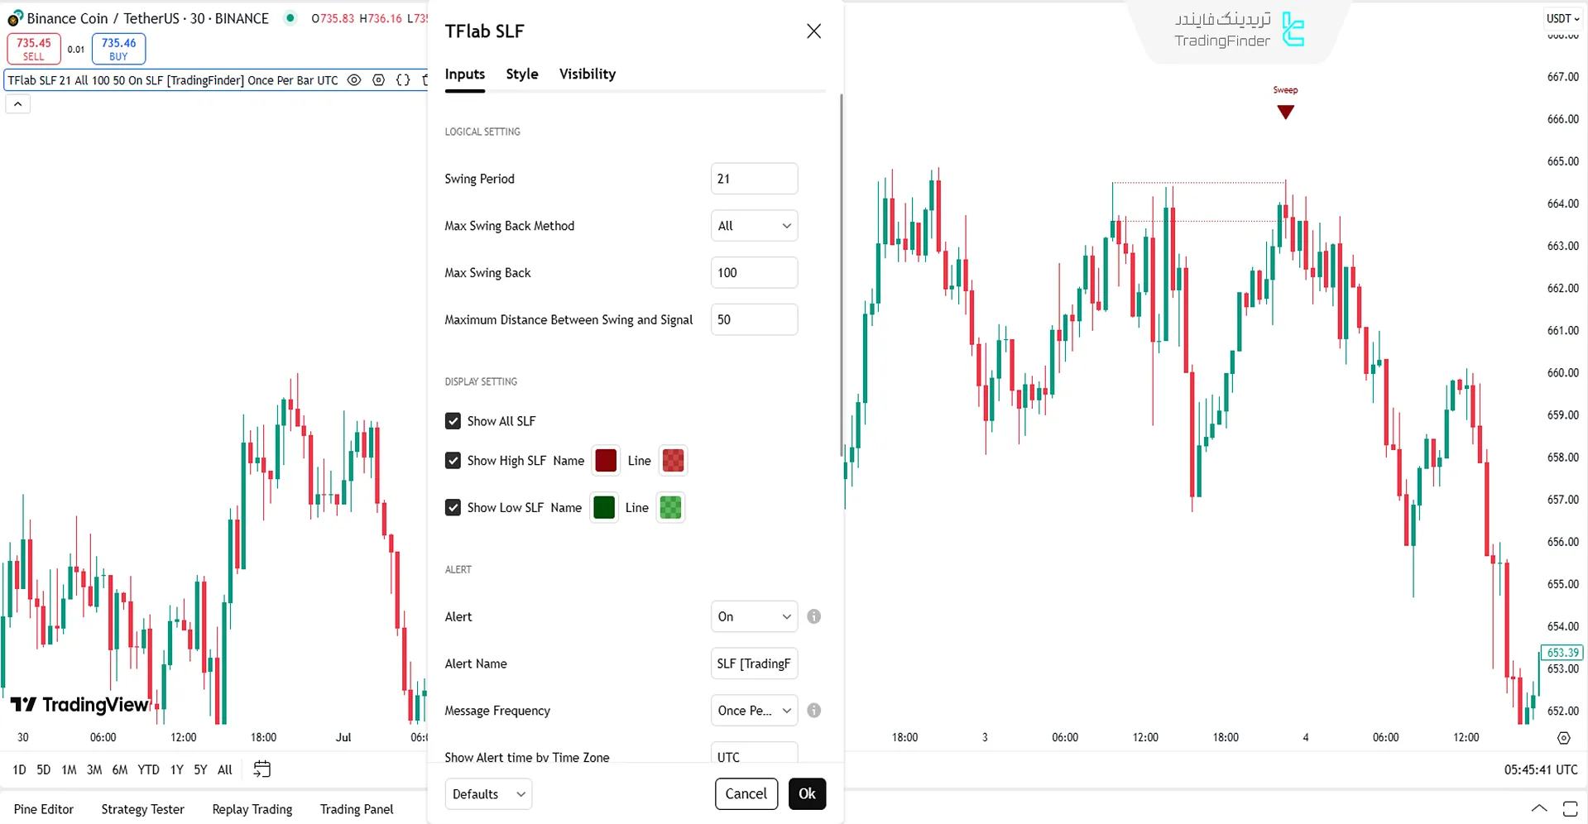Open chart axis settings gear icon
Screen dimensions: 1588x824
(x=1563, y=738)
